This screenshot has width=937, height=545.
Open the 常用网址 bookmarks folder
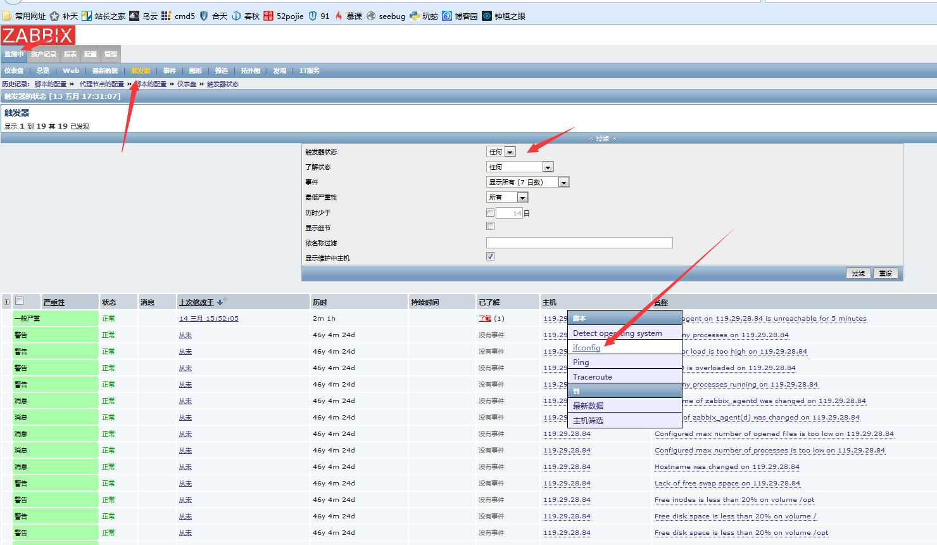(x=24, y=16)
